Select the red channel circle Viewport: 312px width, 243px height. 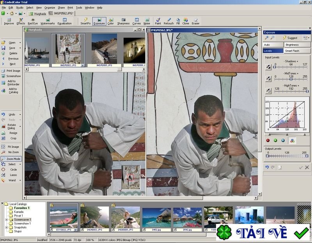click(x=268, y=140)
